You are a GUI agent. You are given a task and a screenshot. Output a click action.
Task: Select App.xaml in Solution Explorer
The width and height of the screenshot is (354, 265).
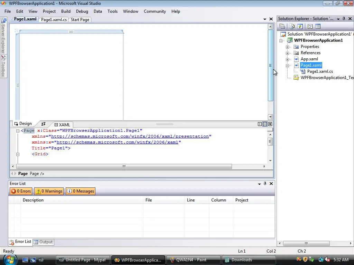(x=309, y=59)
